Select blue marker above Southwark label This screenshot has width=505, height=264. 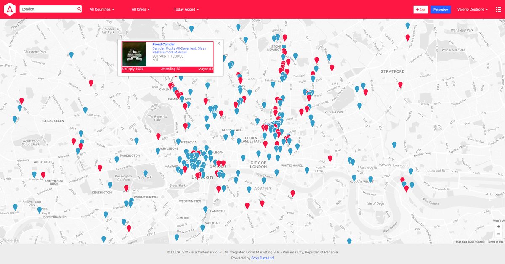tap(263, 181)
